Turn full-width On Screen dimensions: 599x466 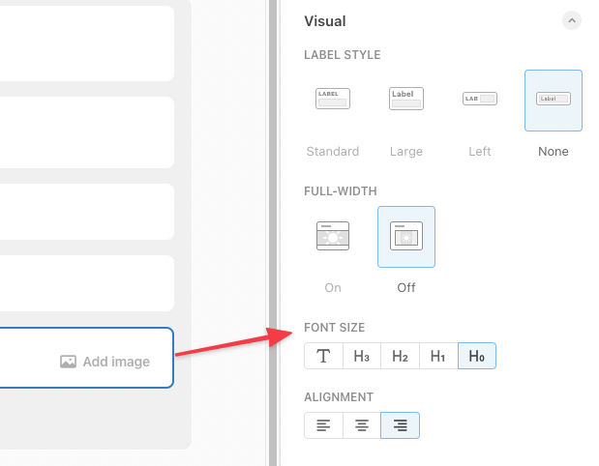pyautogui.click(x=332, y=236)
